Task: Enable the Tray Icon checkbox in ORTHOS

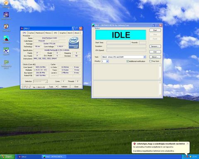Action: (150, 61)
